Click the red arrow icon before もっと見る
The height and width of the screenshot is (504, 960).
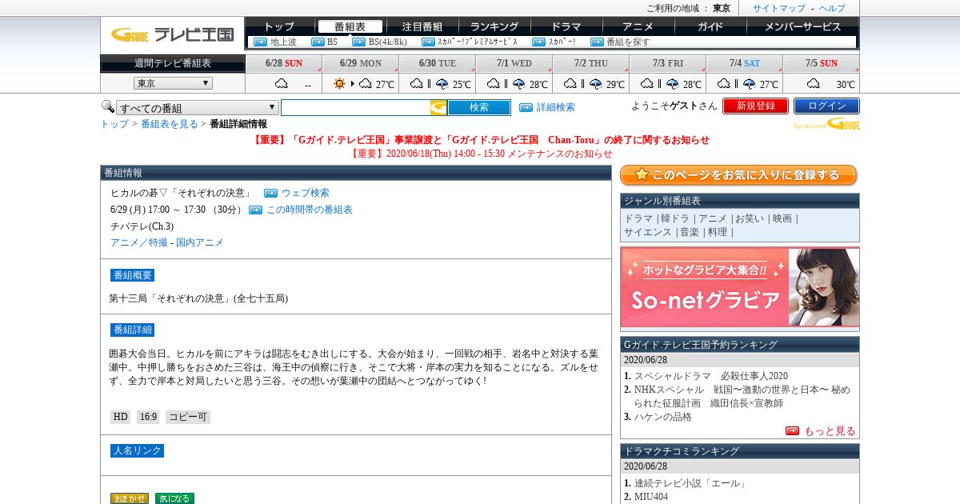tap(792, 430)
